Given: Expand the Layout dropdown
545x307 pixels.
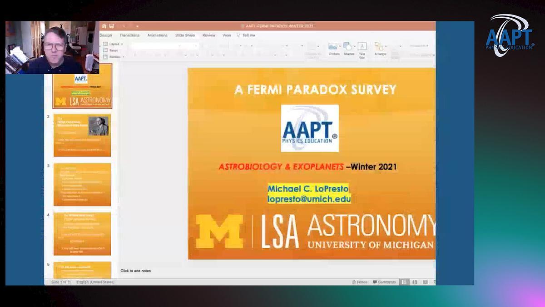Looking at the screenshot, I should [114, 44].
